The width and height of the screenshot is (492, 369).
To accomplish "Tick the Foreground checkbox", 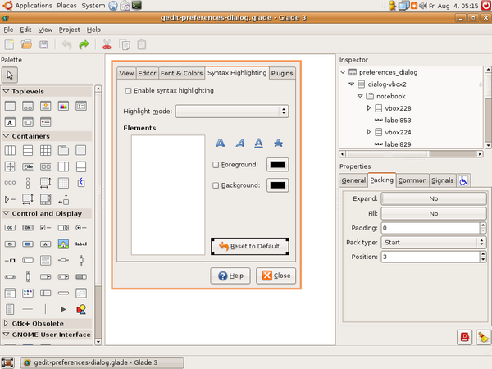I will [x=216, y=165].
